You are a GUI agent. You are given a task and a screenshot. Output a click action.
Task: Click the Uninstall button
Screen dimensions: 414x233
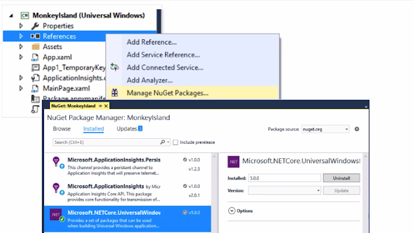pyautogui.click(x=342, y=178)
